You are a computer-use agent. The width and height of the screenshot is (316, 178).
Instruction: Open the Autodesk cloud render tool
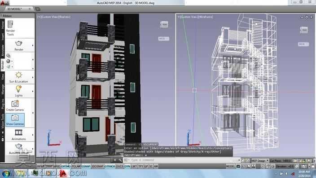pos(18,149)
